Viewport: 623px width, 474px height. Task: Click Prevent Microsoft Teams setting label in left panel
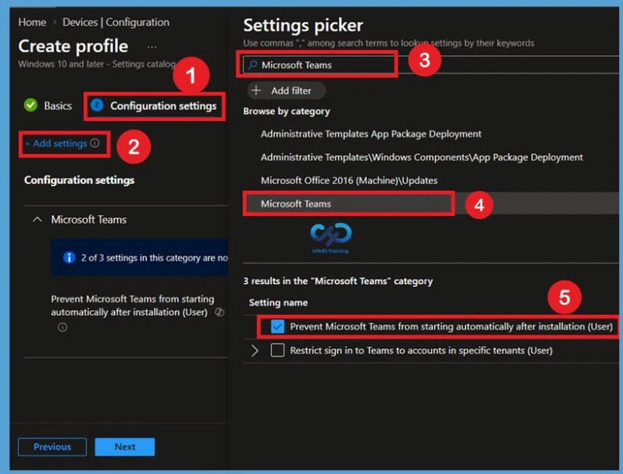[x=132, y=305]
